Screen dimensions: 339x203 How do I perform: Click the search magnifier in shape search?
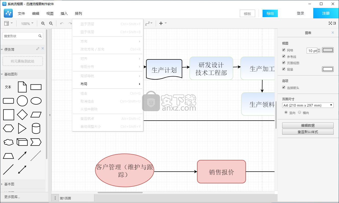click(x=40, y=36)
